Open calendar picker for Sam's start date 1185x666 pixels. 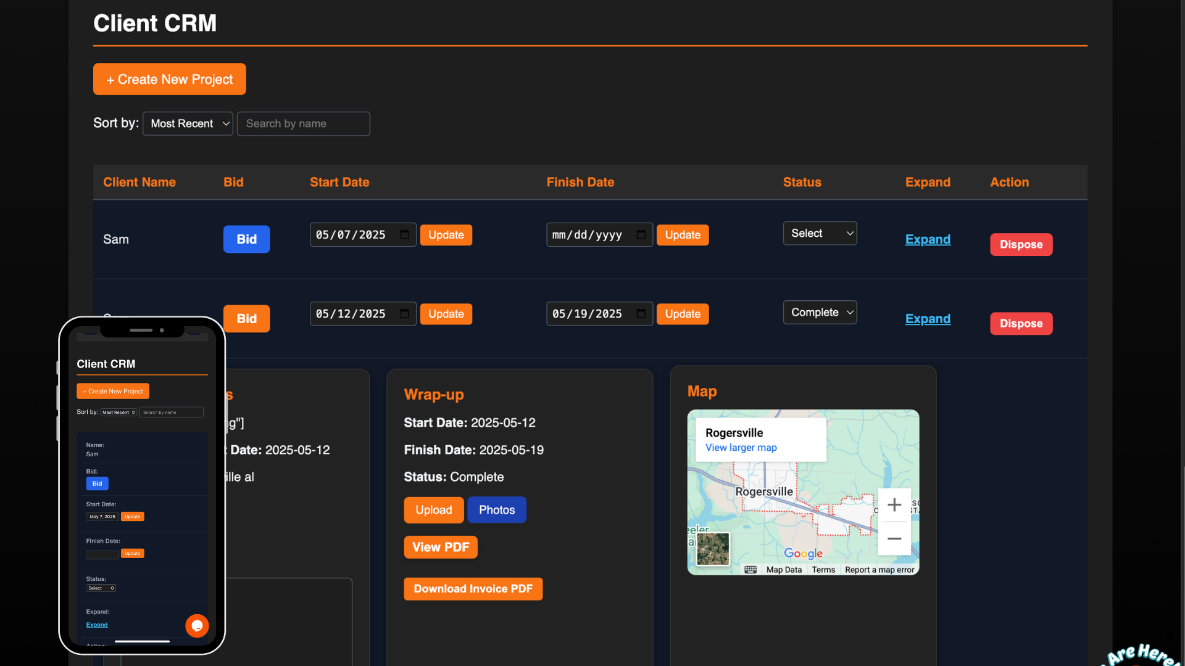404,235
